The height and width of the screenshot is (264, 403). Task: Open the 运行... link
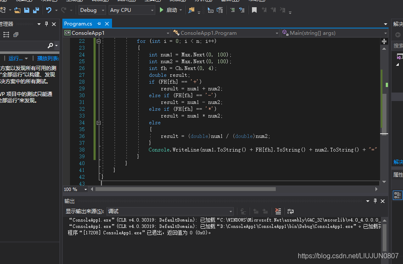[15, 58]
